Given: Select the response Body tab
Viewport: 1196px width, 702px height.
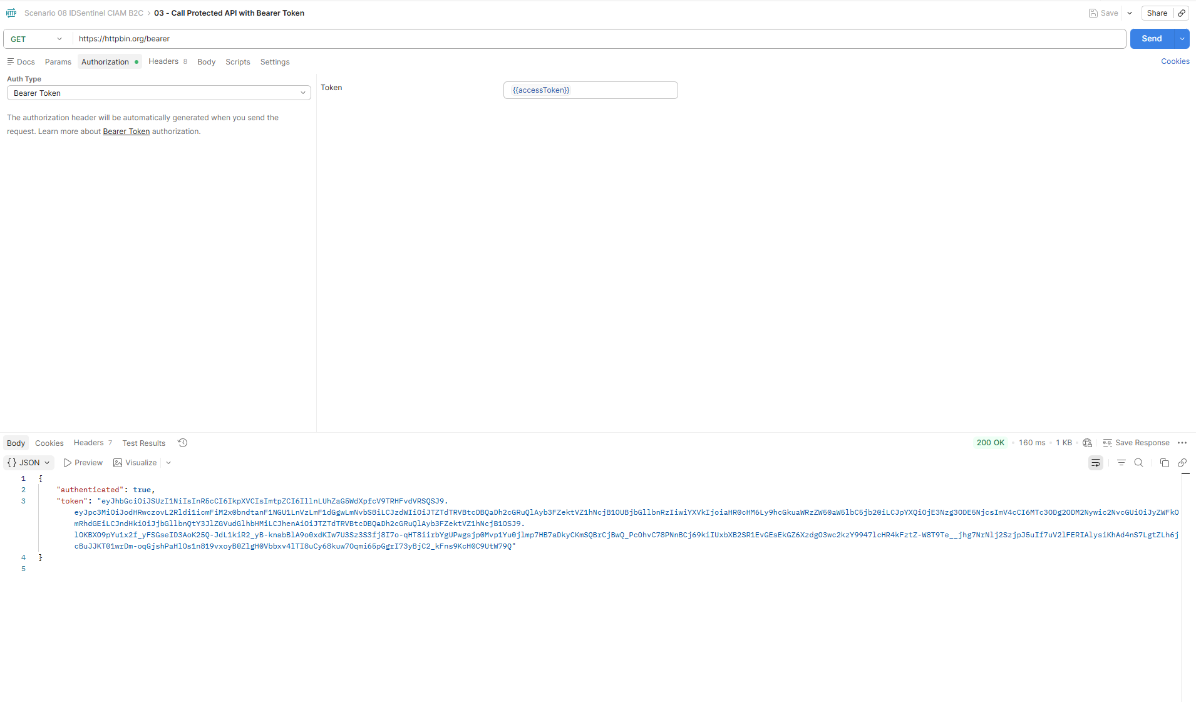Looking at the screenshot, I should 16,443.
